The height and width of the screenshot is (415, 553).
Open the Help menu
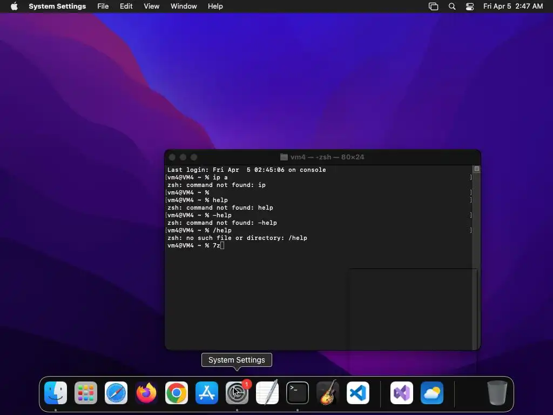click(215, 6)
